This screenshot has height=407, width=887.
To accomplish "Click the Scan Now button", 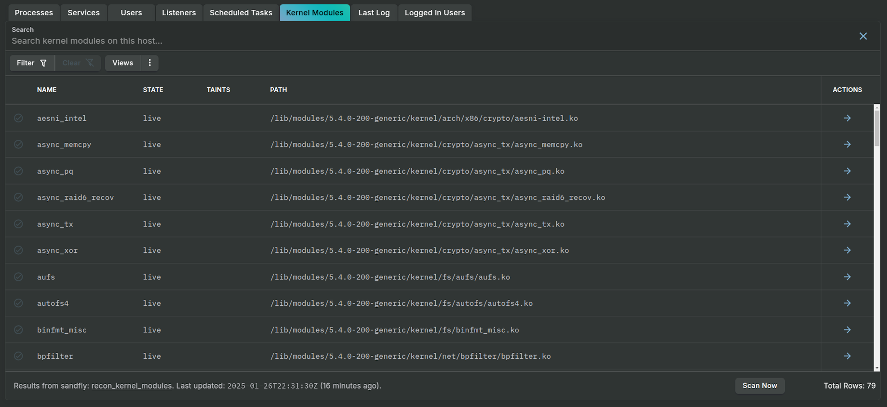I will pyautogui.click(x=760, y=386).
